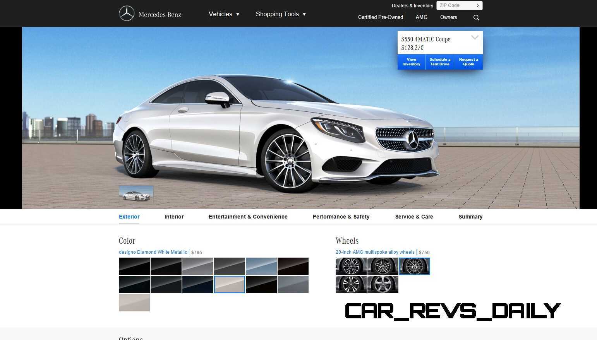Open the AMG link
Viewport: 597px width, 340px height.
[x=422, y=17]
